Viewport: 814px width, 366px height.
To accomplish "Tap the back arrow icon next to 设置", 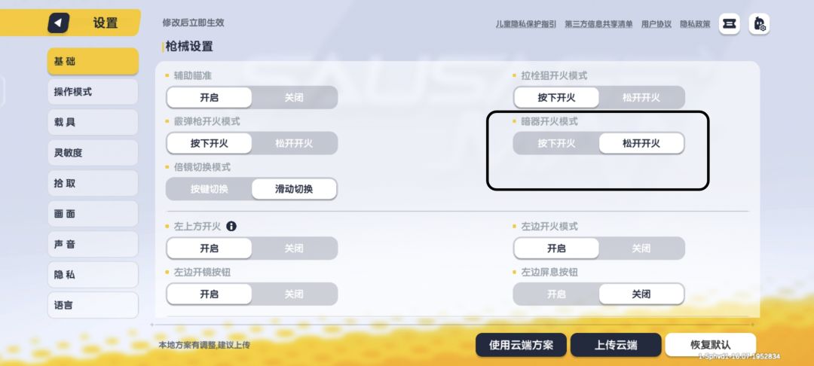I will 59,23.
